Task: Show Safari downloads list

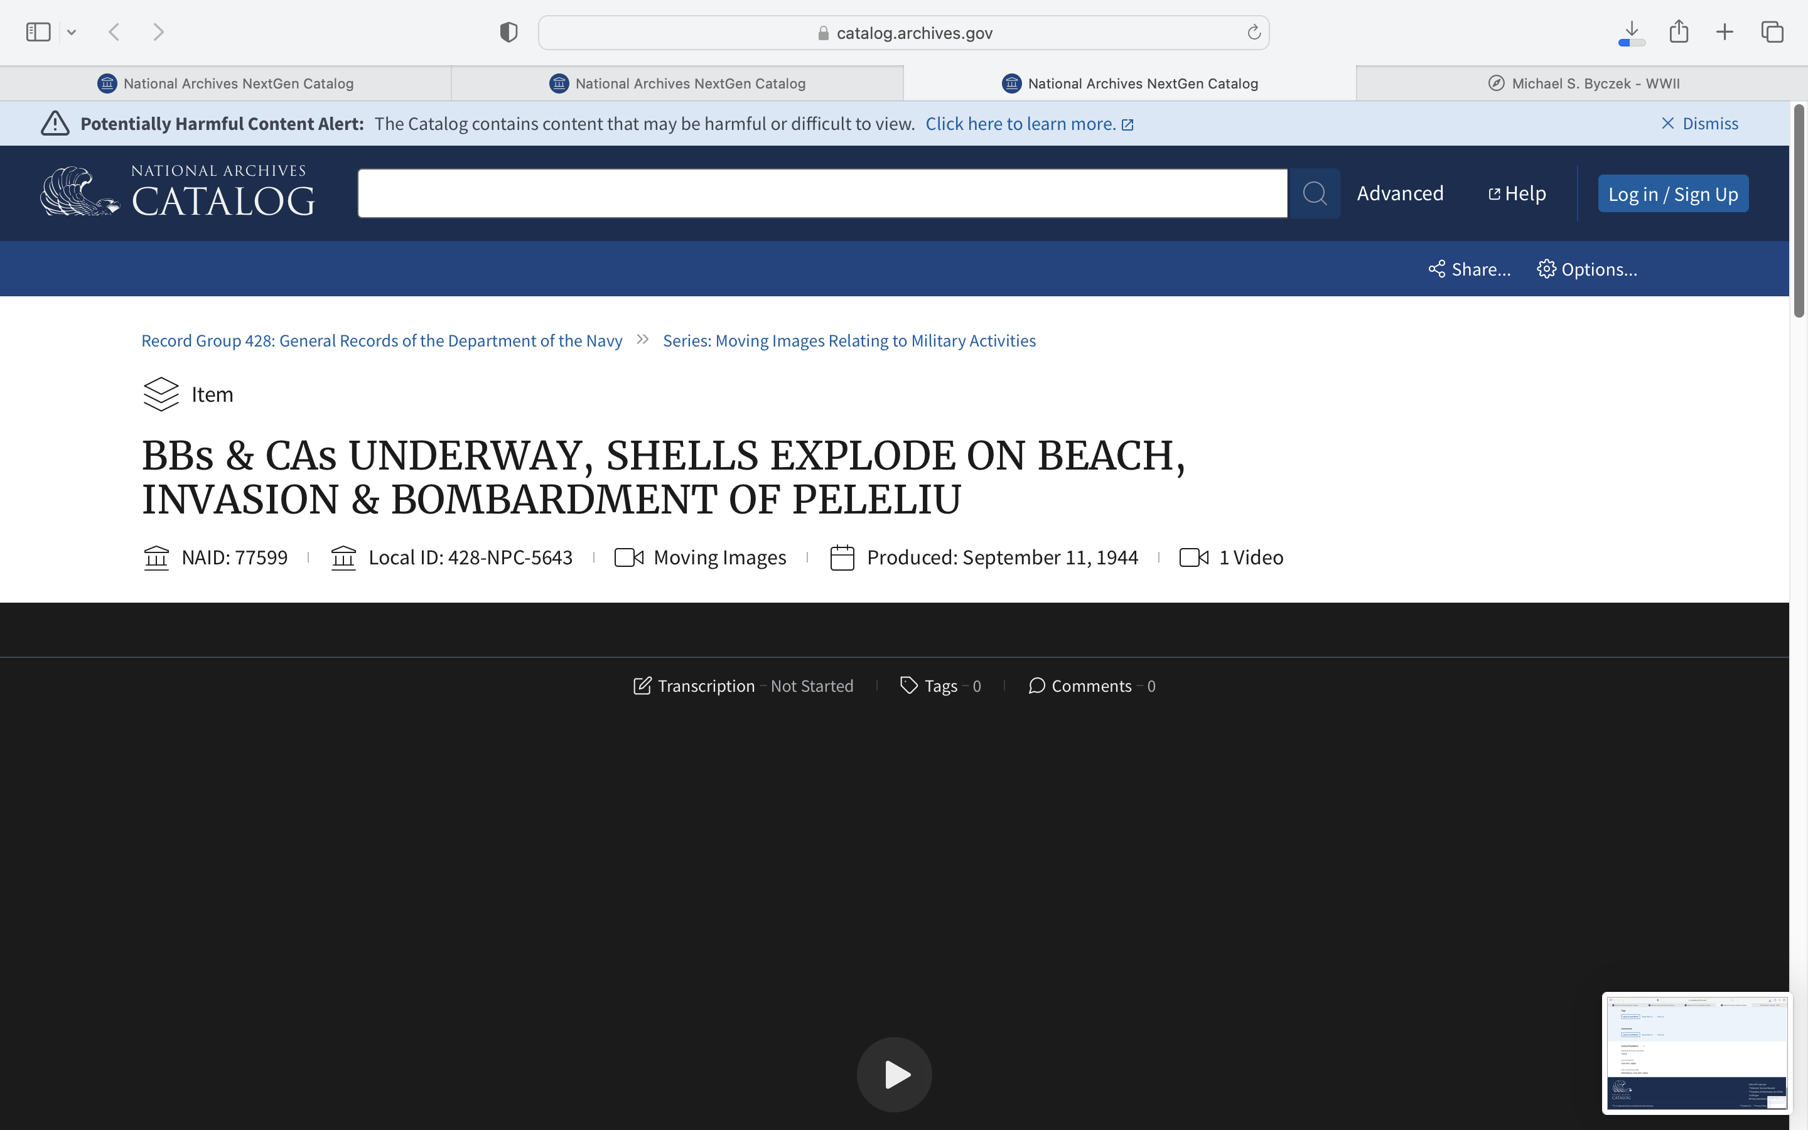Action: point(1632,32)
